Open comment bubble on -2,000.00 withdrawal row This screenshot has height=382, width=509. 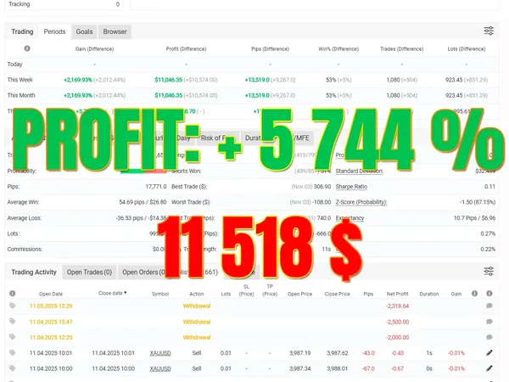pos(489,337)
